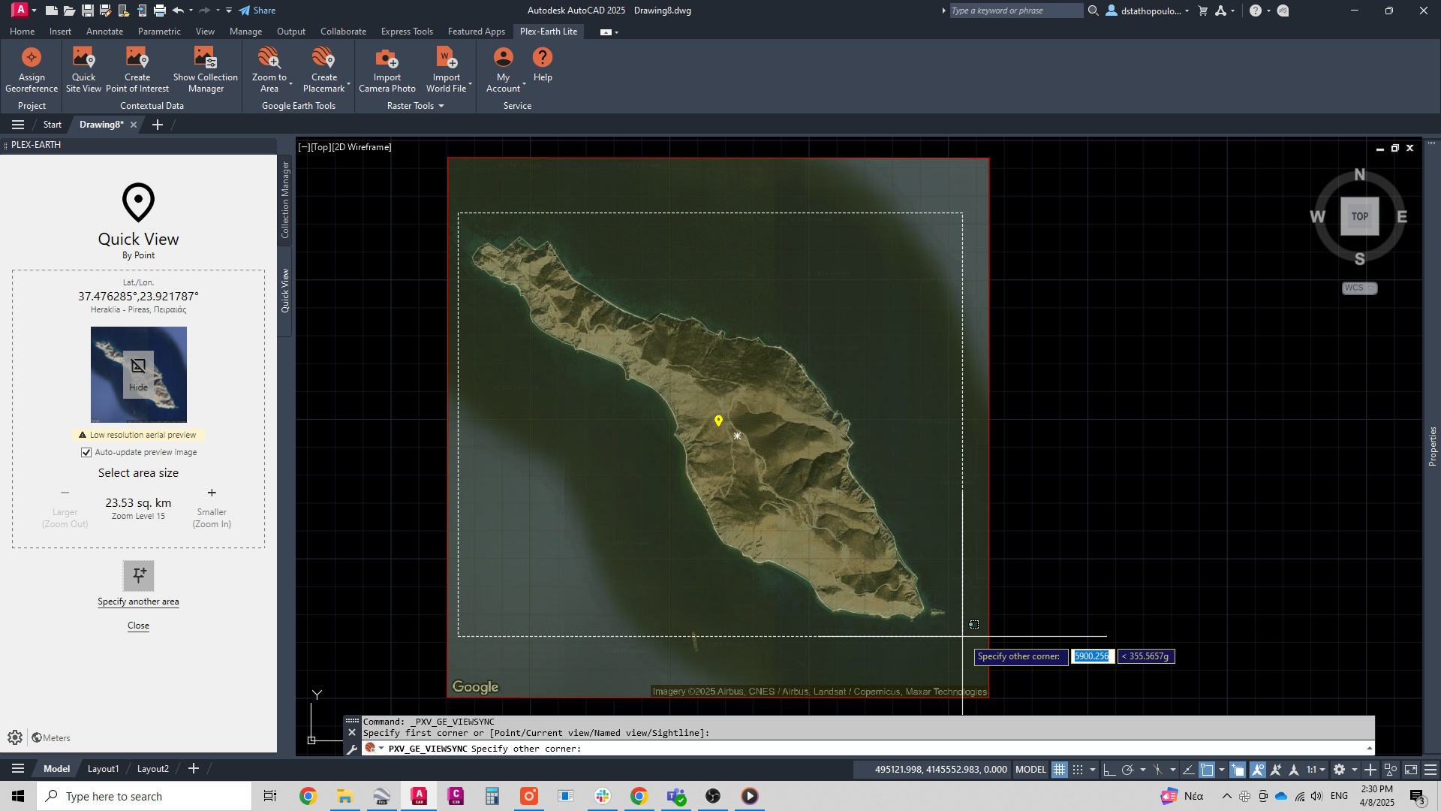Screen dimensions: 1441x811
Task: Click the Share button
Action: (x=257, y=11)
